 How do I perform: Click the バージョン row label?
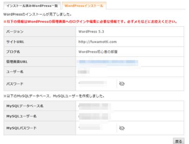coord(15,31)
